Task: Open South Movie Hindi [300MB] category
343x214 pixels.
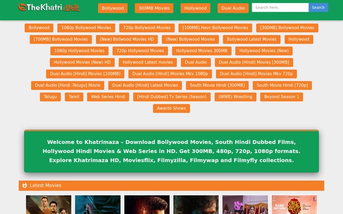Action: pos(217,86)
